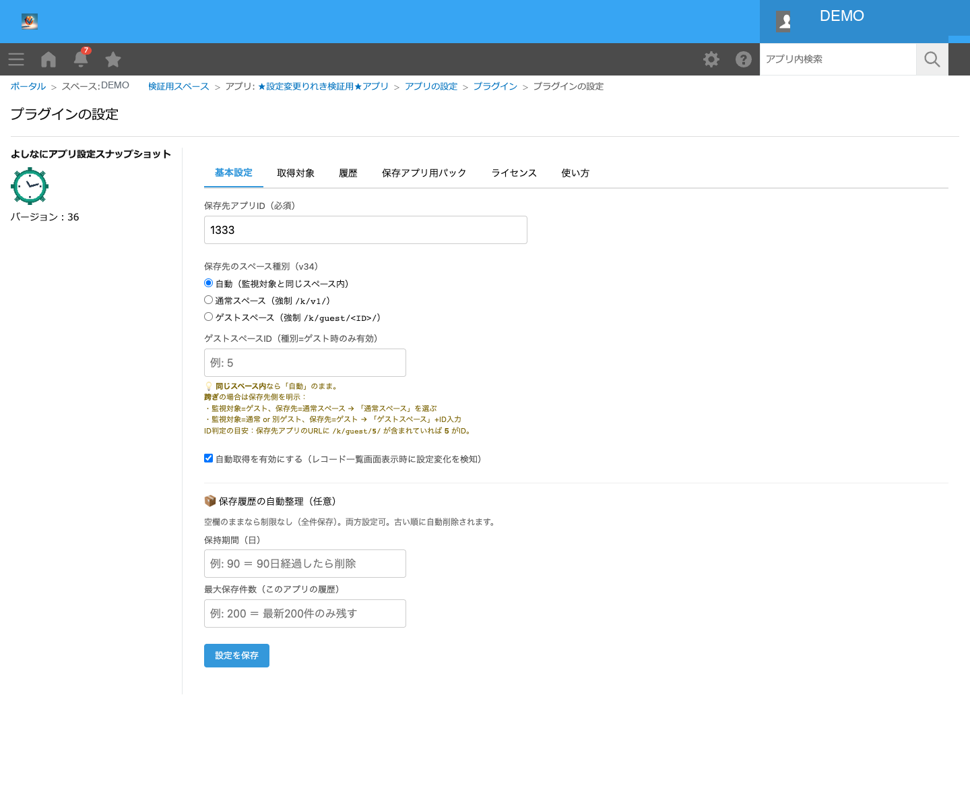Screen dimensions: 970x809
Task: Open the プラグイン breadcrumb link
Action: coord(495,86)
